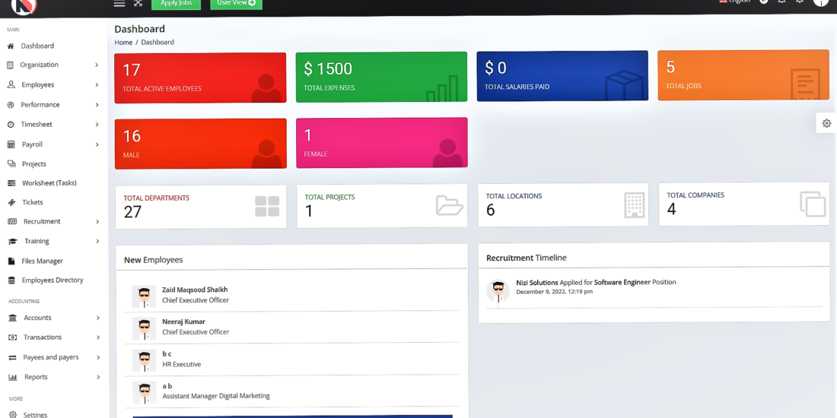837x418 pixels.
Task: Open Dashboard in the sidebar
Action: 37,46
